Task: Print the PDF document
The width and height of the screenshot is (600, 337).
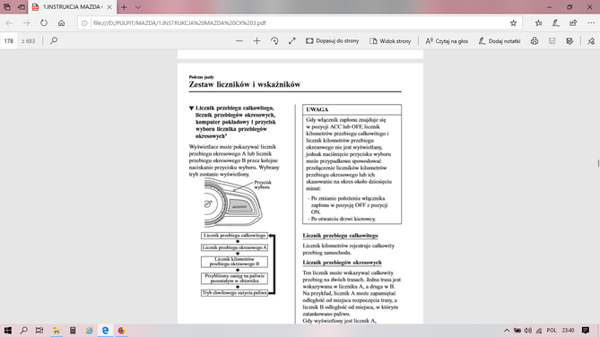Action: coord(535,41)
